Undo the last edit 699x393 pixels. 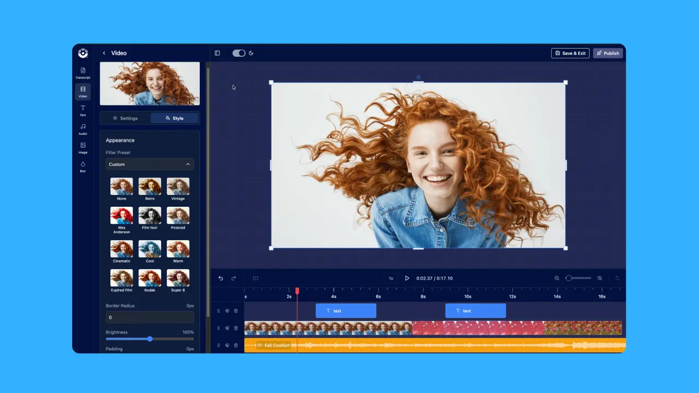click(221, 278)
